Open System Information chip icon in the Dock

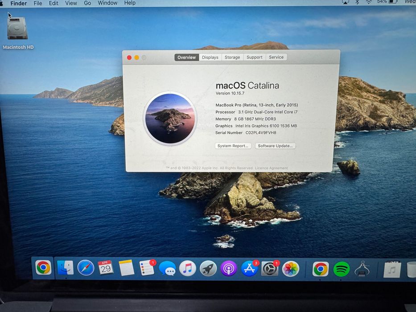362,269
